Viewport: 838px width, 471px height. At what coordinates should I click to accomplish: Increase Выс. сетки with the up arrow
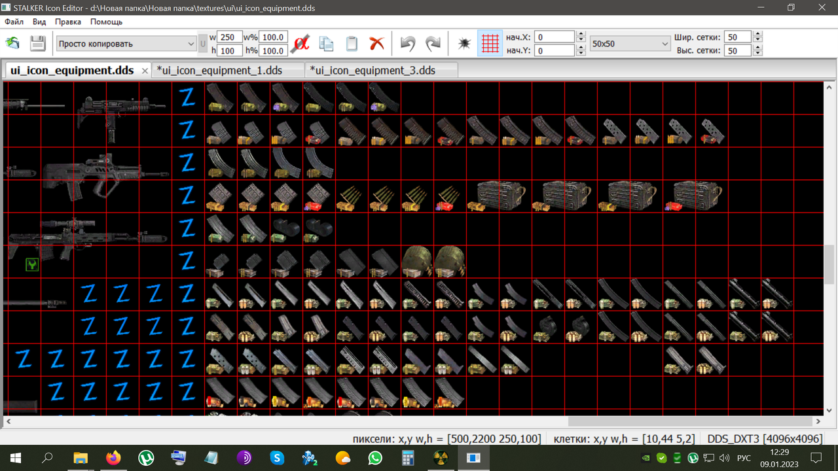(757, 48)
